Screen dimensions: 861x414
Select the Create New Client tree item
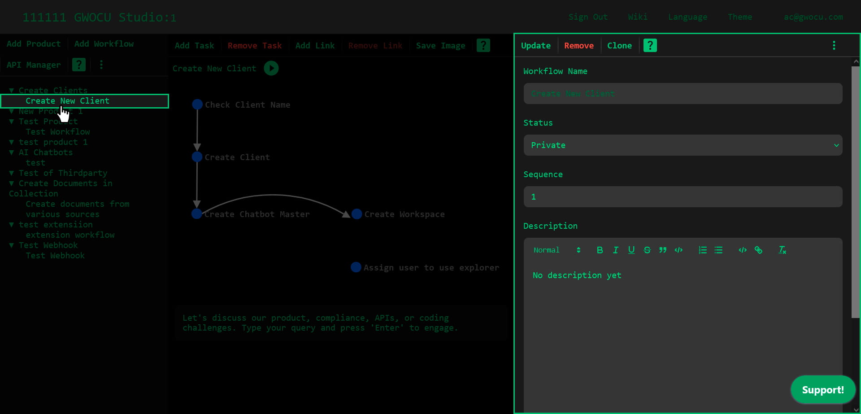click(85, 101)
